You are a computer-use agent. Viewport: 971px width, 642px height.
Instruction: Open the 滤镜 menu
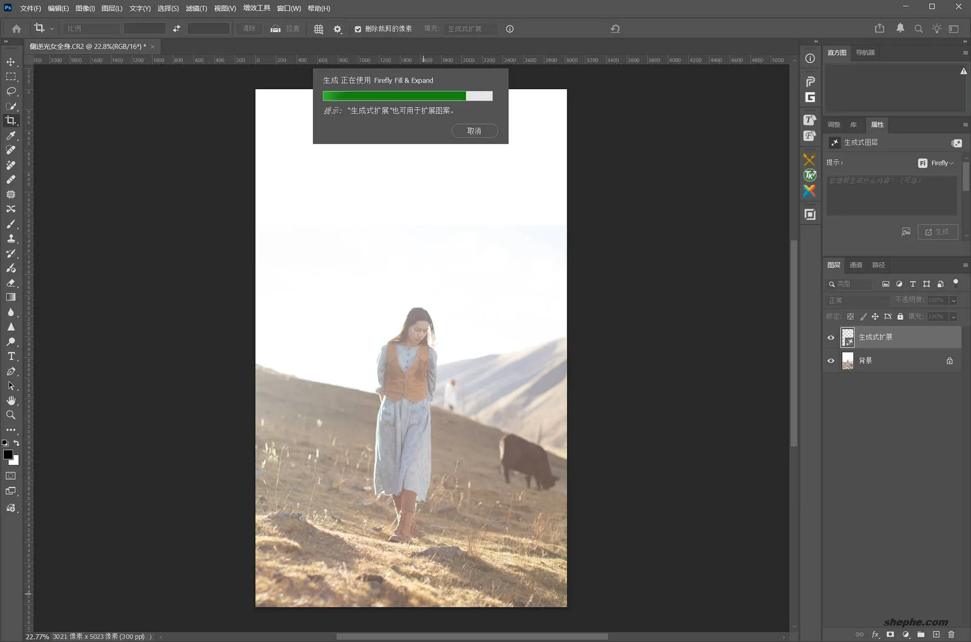click(196, 8)
